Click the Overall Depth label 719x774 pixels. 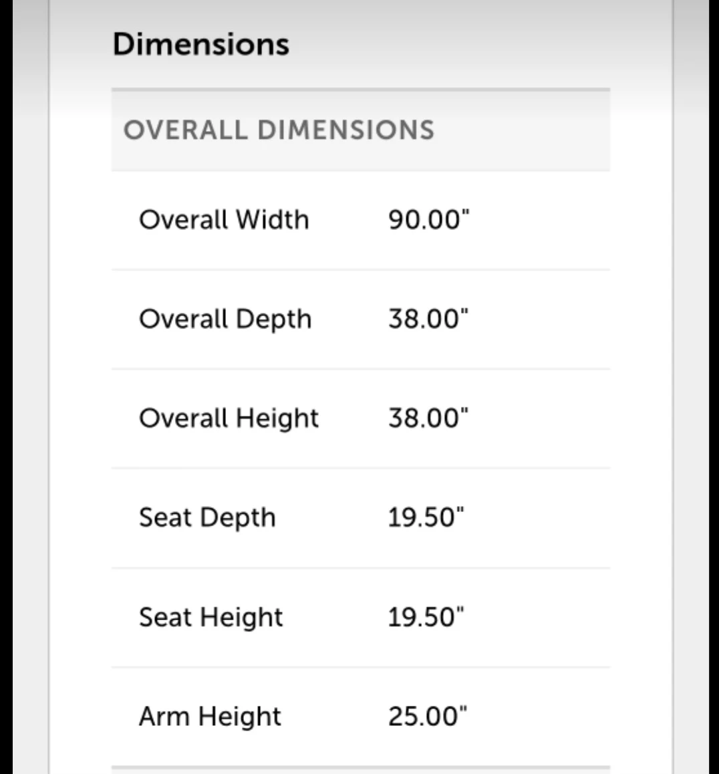coord(225,319)
